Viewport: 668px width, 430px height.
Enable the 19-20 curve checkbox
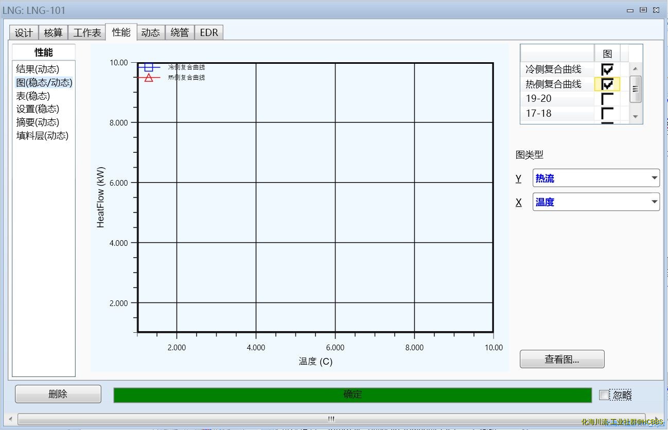pyautogui.click(x=607, y=99)
